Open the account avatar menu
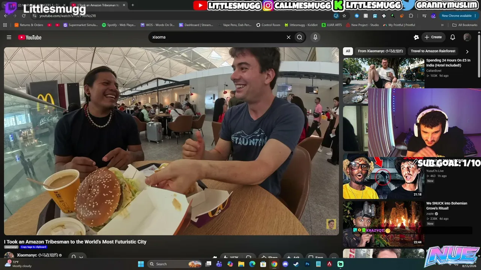Viewport: 481px width, 270px height. click(467, 37)
